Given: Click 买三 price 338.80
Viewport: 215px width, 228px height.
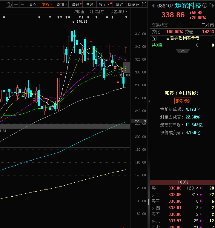Looking at the screenshot, I should [x=175, y=201].
